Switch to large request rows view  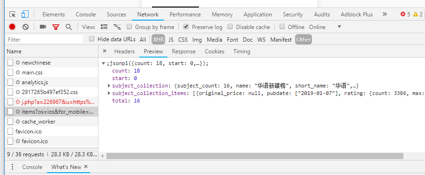(104, 27)
